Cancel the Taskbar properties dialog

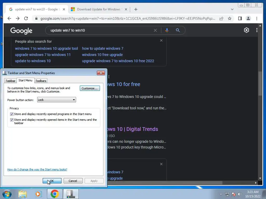(x=73, y=181)
